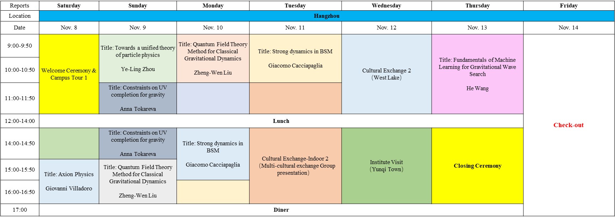
Task: Click the red Check-out text
Action: pyautogui.click(x=568, y=125)
